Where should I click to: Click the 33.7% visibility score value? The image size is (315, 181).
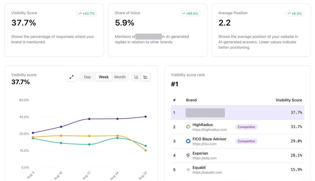click(x=296, y=127)
